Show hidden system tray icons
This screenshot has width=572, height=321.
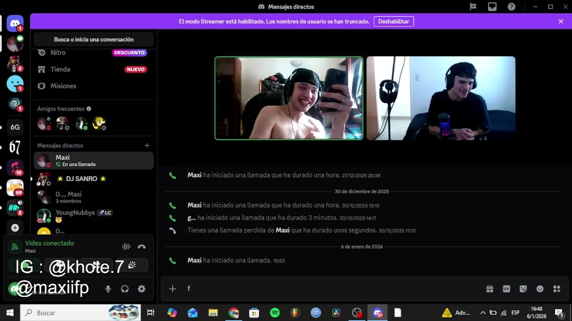coord(483,313)
